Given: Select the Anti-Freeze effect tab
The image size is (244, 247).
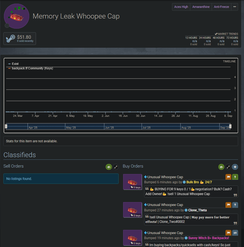Looking at the screenshot, I should click(222, 7).
